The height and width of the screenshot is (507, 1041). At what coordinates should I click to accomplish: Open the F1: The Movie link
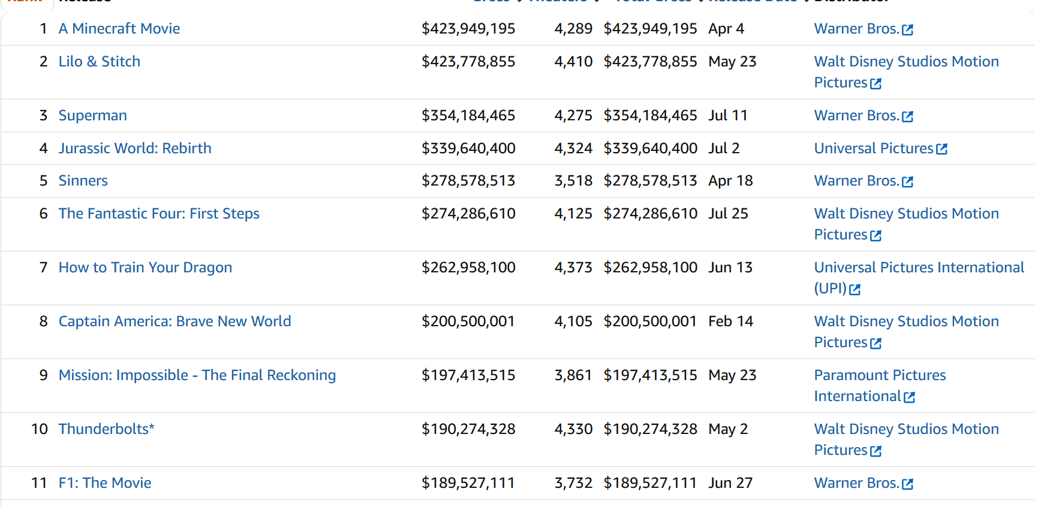105,483
